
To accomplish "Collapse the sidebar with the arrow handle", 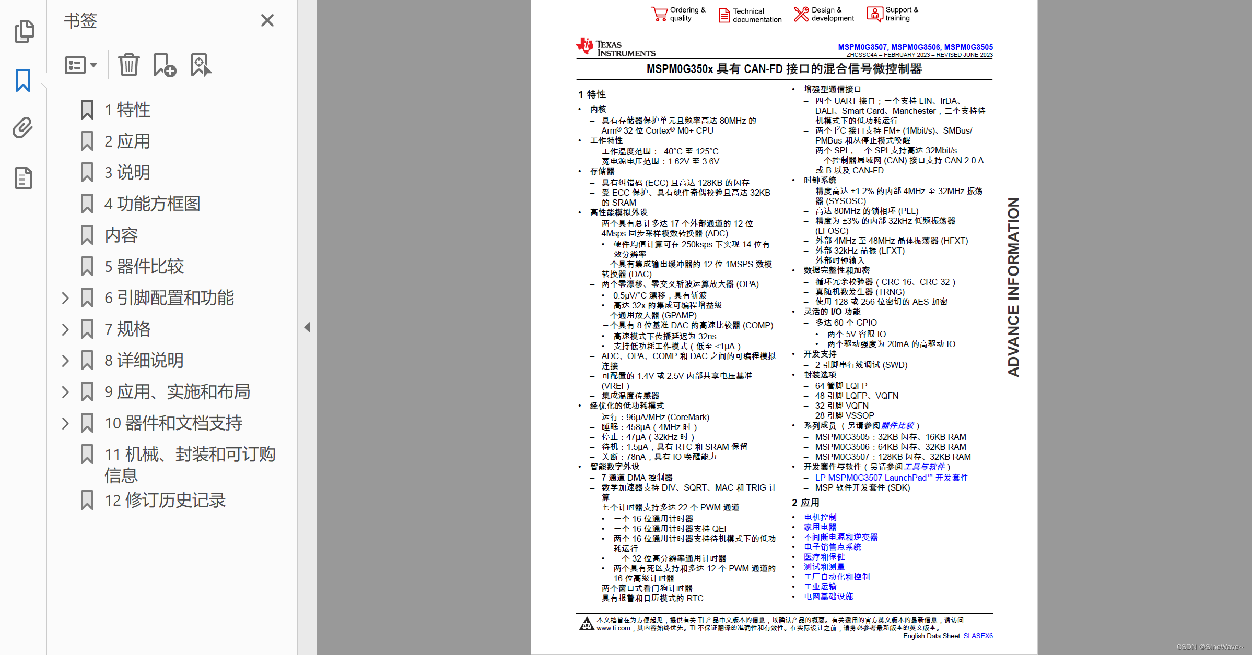I will 307,327.
